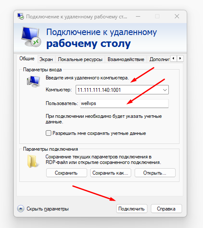Switch to the Взаимодействие tab
Image resolution: width=203 pixels, height=228 pixels.
click(x=126, y=59)
